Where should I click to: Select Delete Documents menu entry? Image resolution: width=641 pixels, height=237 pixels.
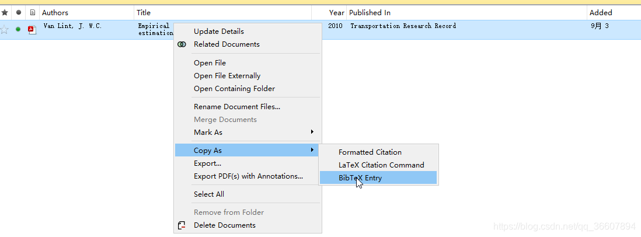248,225
